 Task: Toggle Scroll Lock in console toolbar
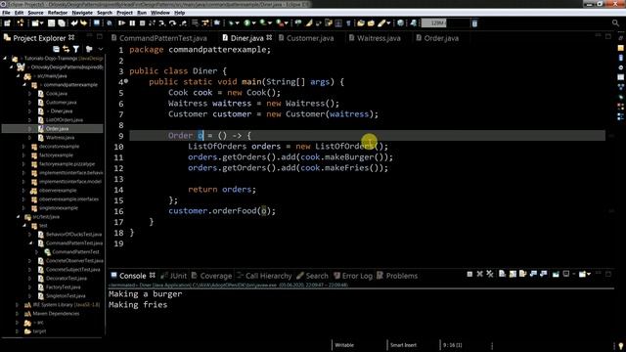pyautogui.click(x=513, y=274)
